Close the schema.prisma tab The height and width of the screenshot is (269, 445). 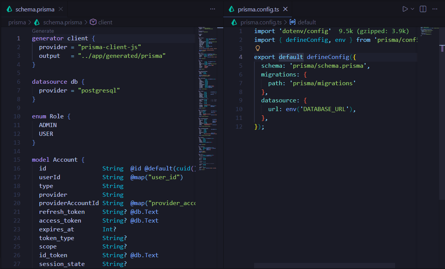[61, 9]
